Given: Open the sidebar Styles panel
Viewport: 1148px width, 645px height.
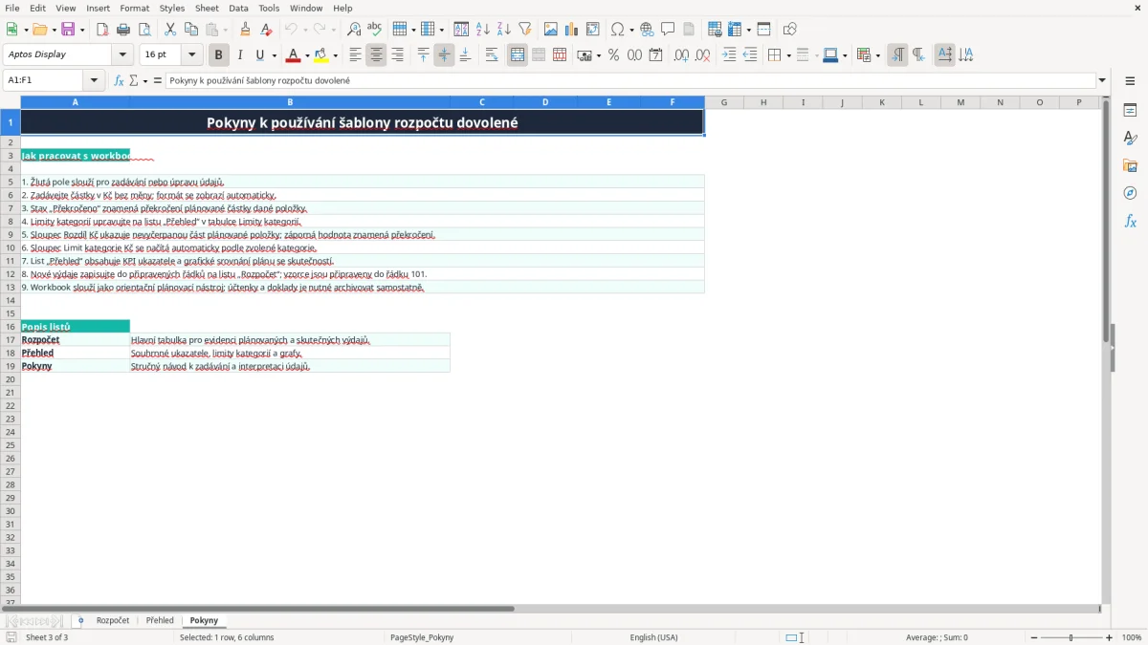Looking at the screenshot, I should pos(1130,139).
